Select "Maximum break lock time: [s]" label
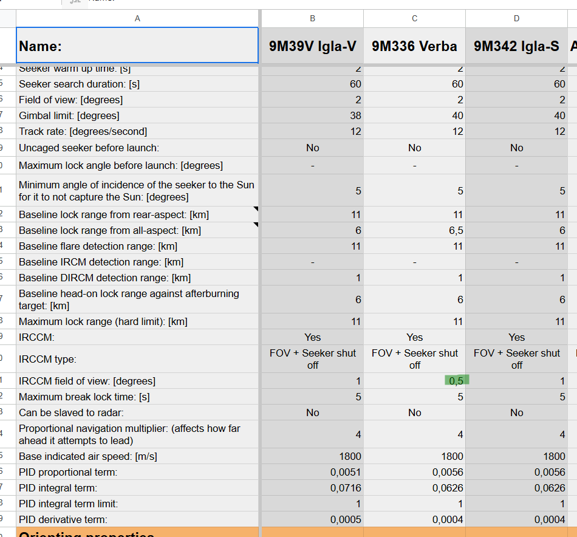The width and height of the screenshot is (577, 537). [x=84, y=397]
